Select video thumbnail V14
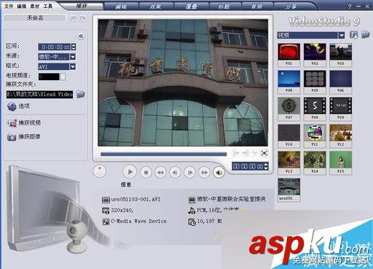 pos(315,163)
